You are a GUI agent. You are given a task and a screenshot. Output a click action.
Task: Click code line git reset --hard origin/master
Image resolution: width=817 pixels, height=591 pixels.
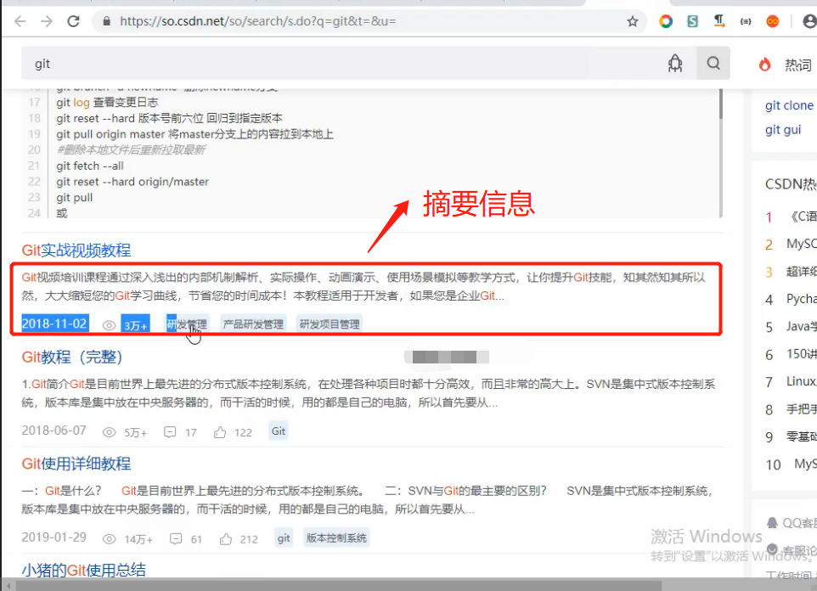[x=132, y=182]
